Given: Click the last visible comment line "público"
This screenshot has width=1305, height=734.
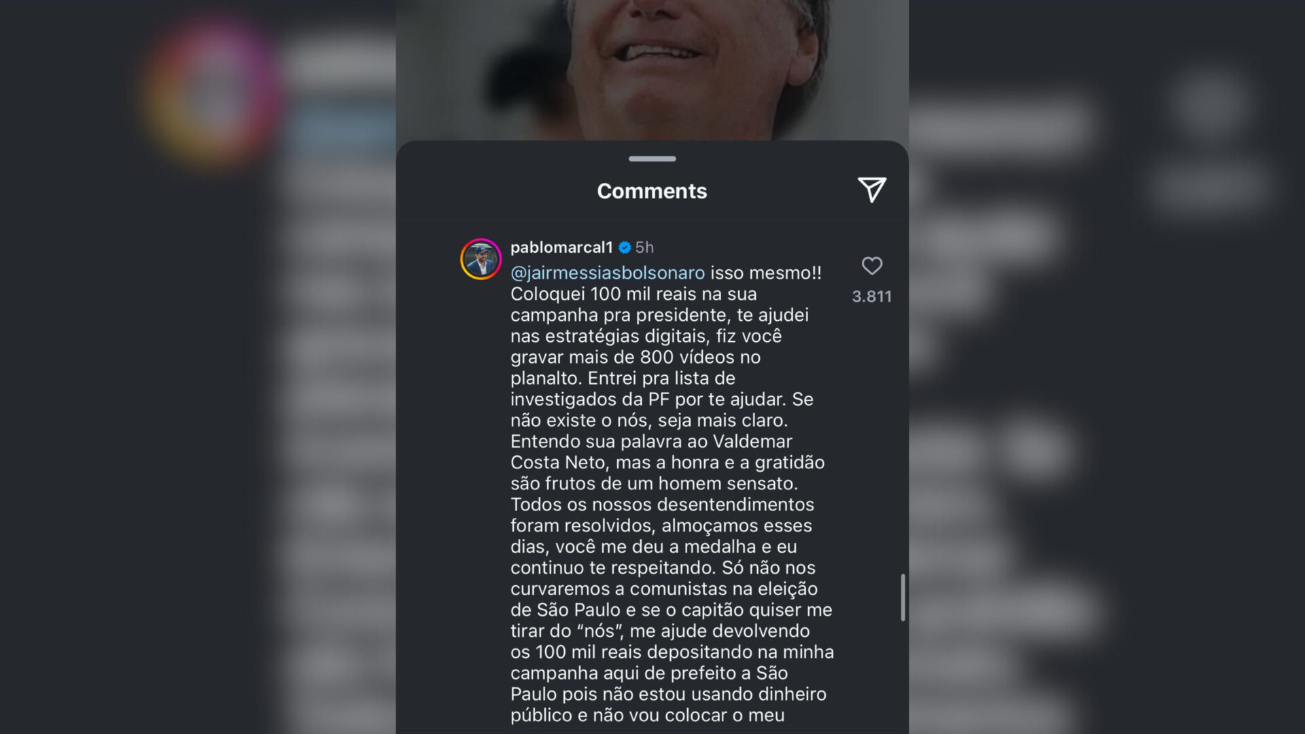Looking at the screenshot, I should click(648, 716).
